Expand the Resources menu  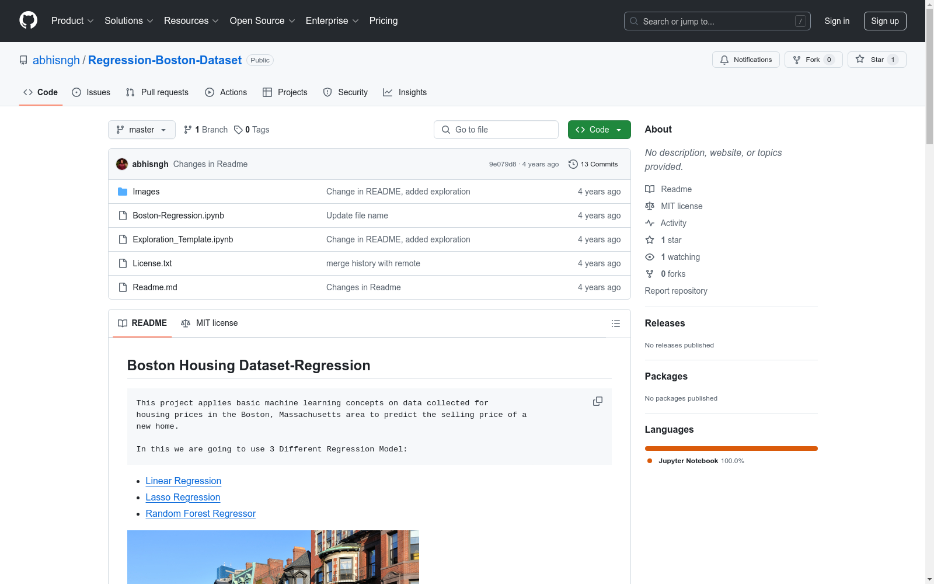191,20
